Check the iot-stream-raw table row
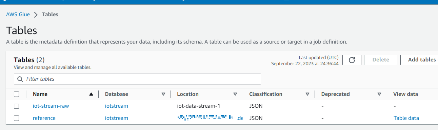The image size is (438, 130). click(x=17, y=106)
